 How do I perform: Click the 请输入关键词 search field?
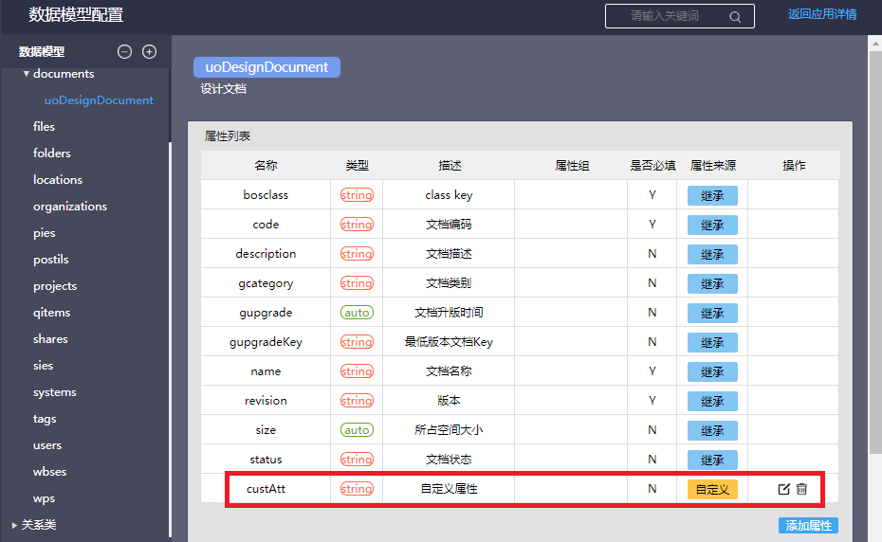(679, 16)
